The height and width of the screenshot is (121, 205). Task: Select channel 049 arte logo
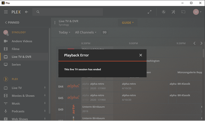tap(73, 109)
